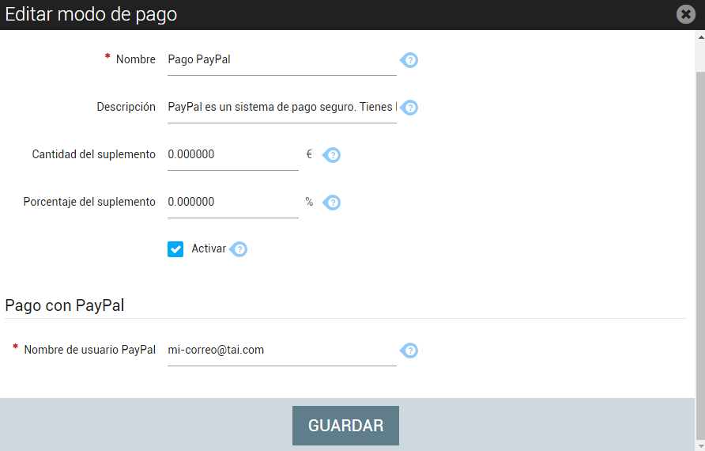Click the Activar label text
705x451 pixels.
(x=209, y=248)
